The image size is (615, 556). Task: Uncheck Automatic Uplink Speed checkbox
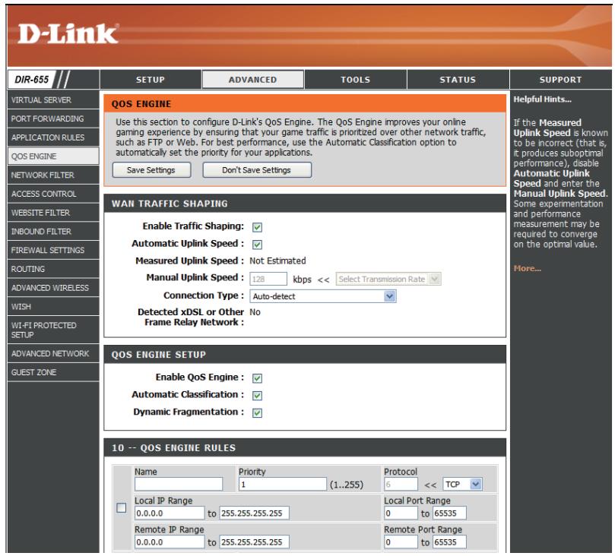coord(257,245)
